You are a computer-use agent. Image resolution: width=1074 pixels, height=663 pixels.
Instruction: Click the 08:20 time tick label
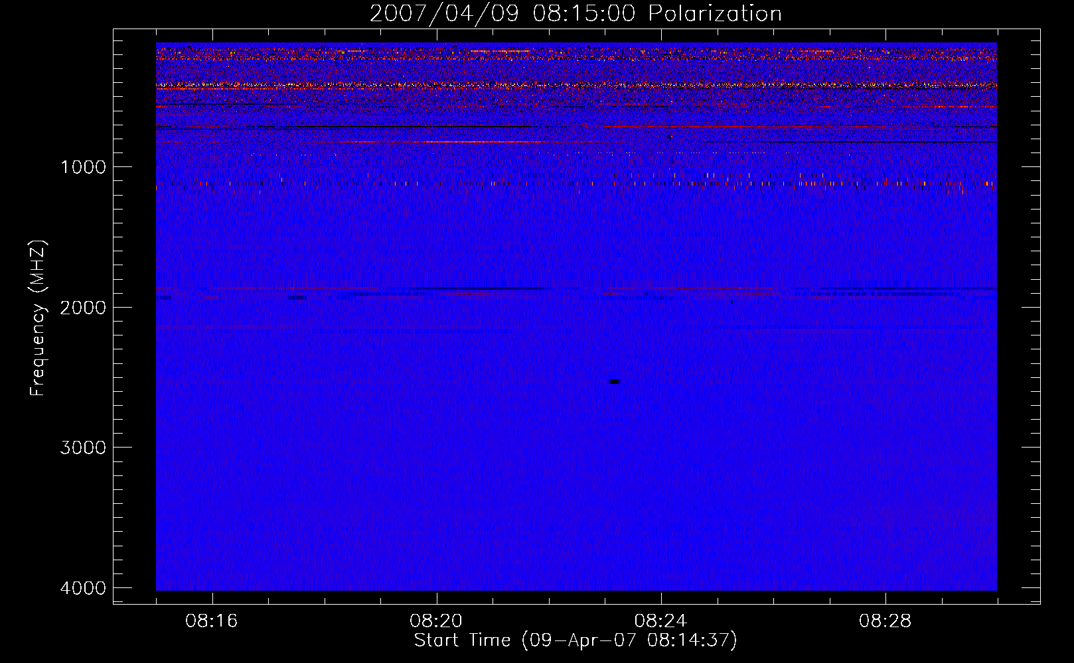(436, 621)
